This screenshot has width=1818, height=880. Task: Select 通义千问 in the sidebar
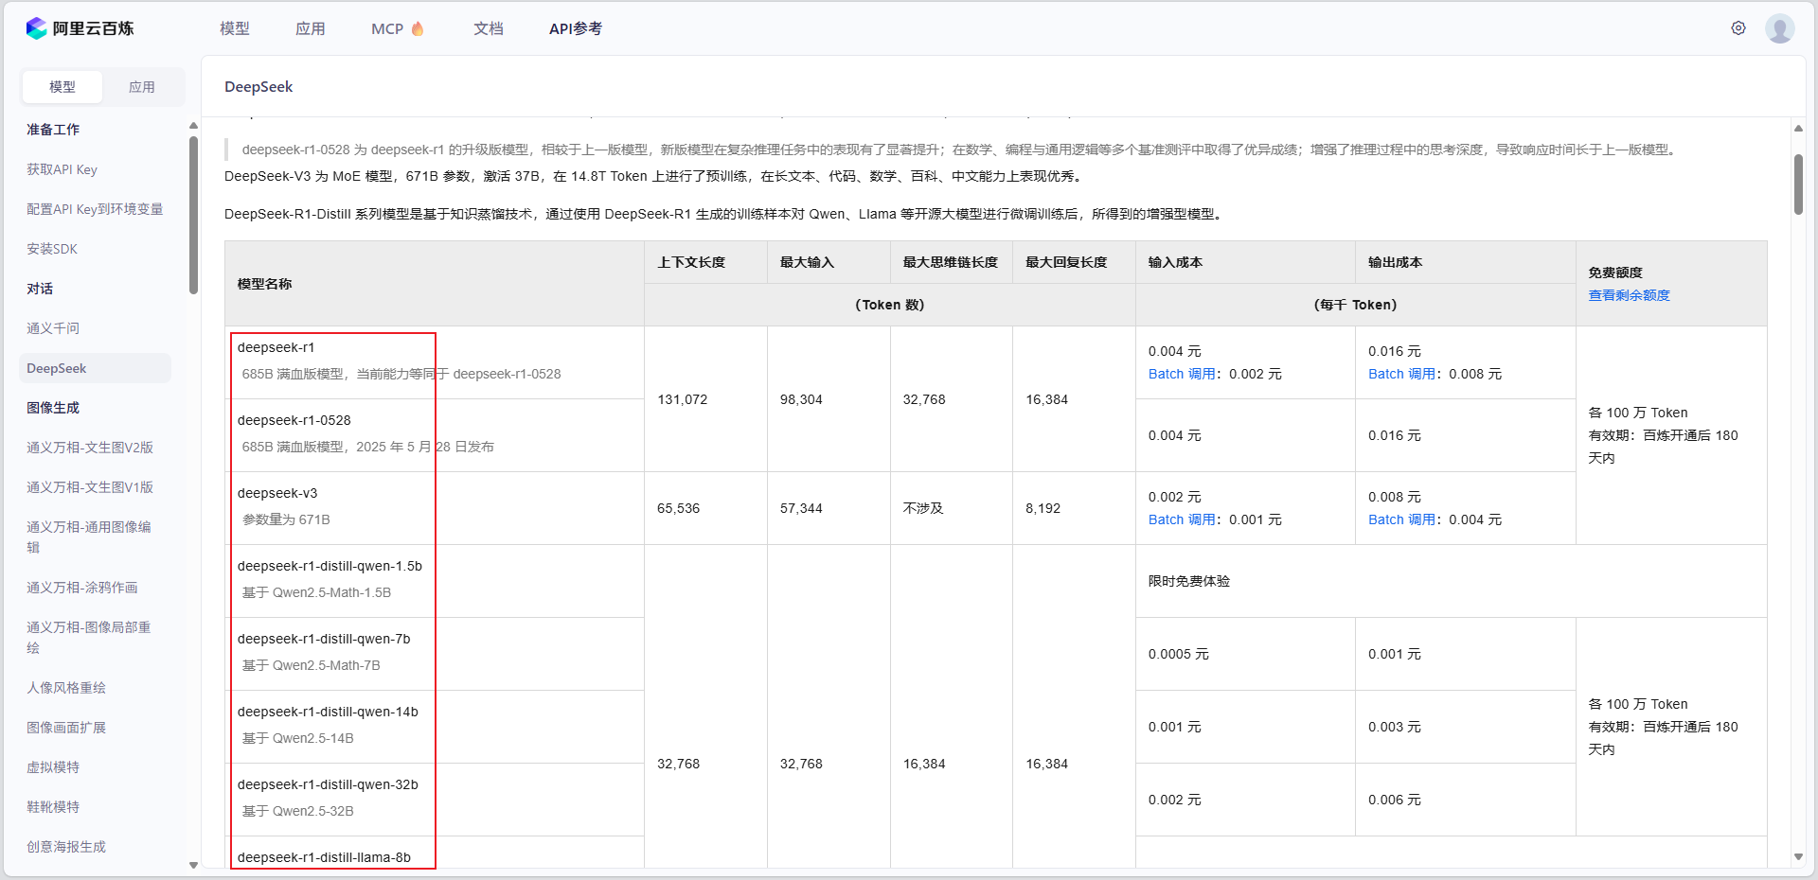(54, 327)
